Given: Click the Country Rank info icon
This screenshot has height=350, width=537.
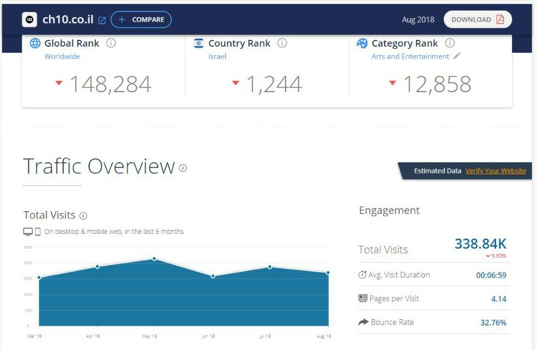Looking at the screenshot, I should point(282,43).
